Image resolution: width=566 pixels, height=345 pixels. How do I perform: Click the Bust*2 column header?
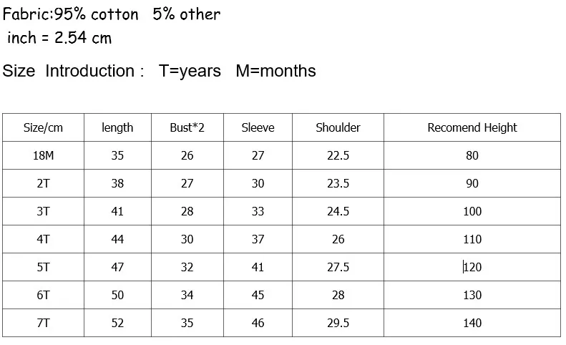pos(187,127)
